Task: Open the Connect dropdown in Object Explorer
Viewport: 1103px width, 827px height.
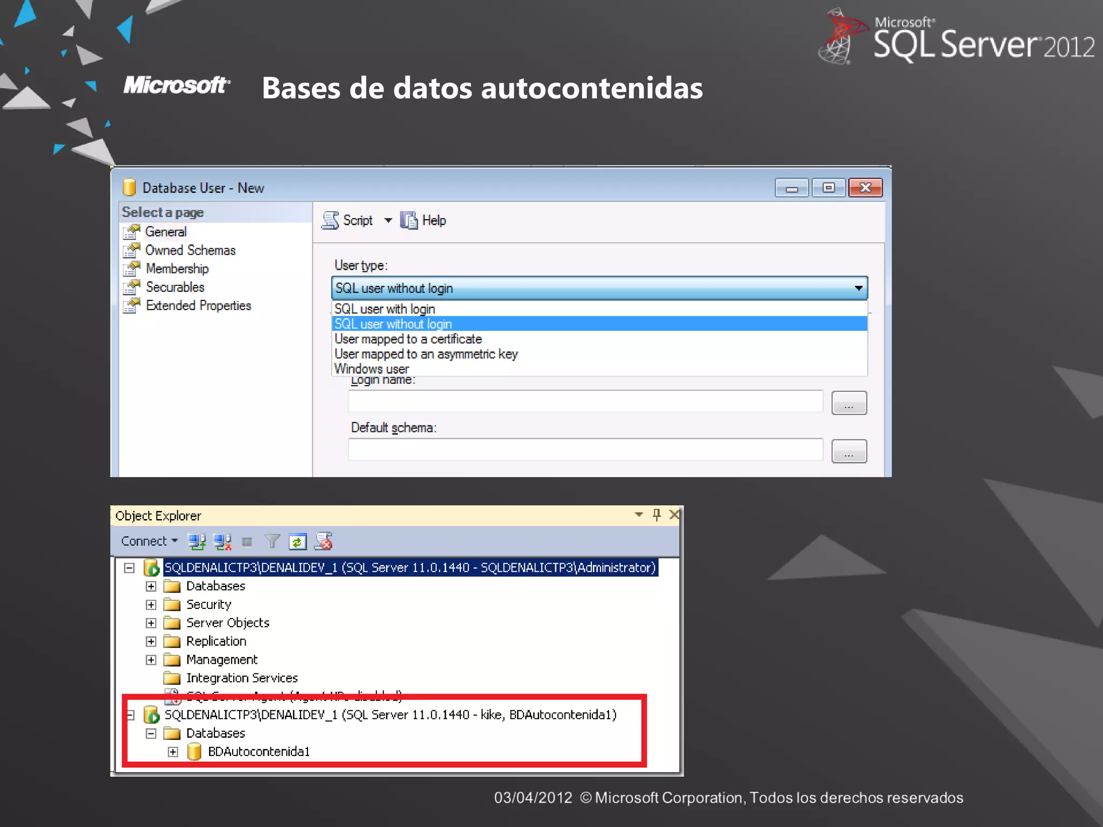Action: pyautogui.click(x=149, y=541)
